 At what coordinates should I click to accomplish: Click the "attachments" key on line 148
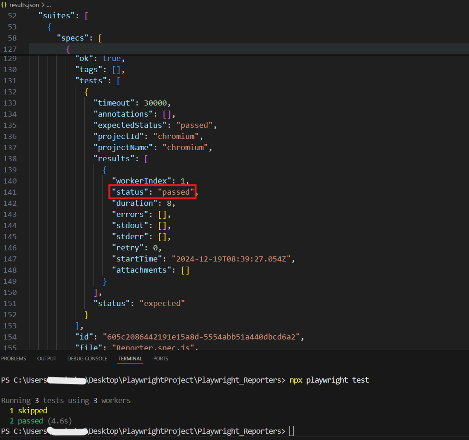click(141, 270)
